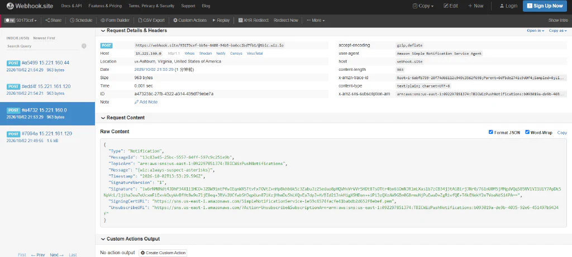
Task: Open Custom Actions from toolbar
Action: (x=190, y=21)
